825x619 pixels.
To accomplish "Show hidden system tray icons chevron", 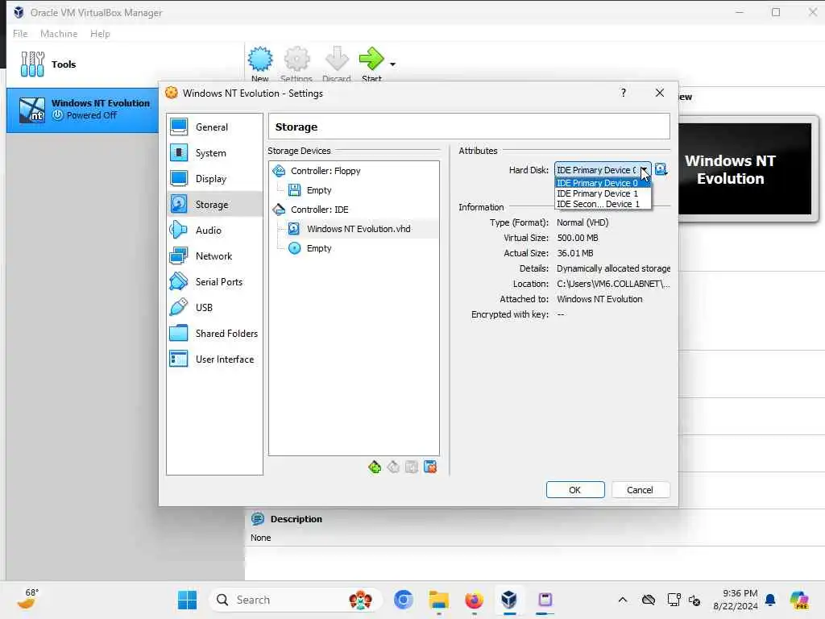I will [x=623, y=600].
